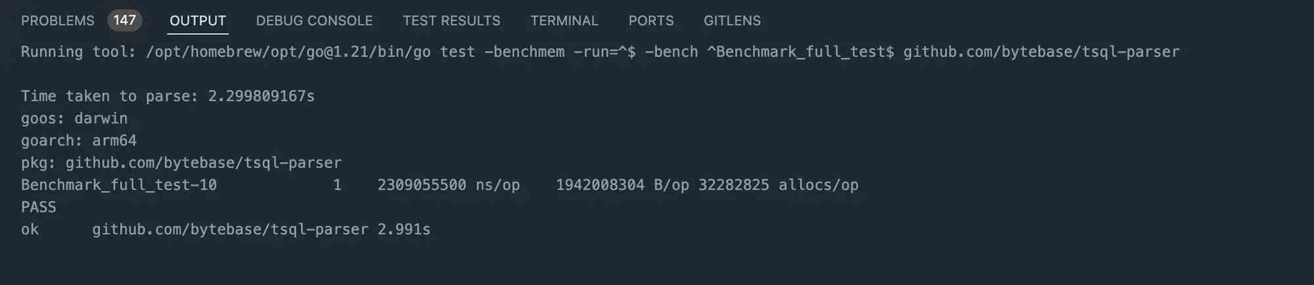Click the 'goos: darwin' output line
The height and width of the screenshot is (285, 1314).
click(74, 119)
